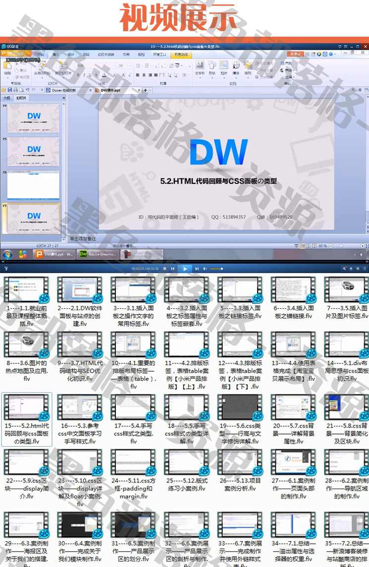Open file 25----5.12.版式练习小案例.flv
Viewport: 369px width, 567px height.
187,470
